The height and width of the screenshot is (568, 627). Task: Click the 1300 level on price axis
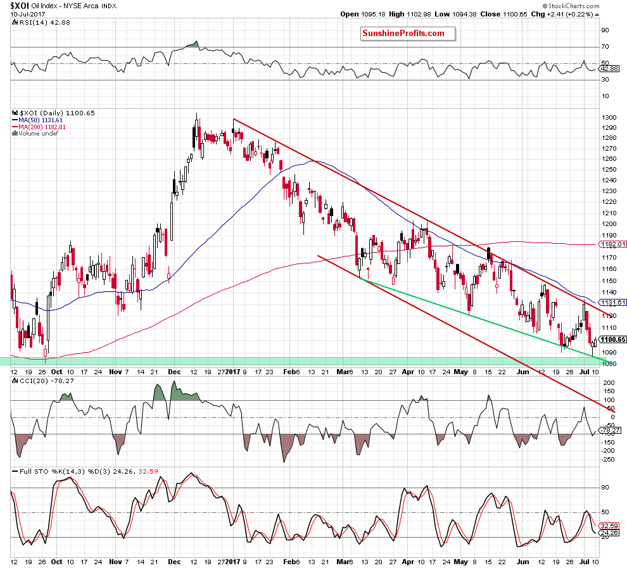(x=609, y=118)
